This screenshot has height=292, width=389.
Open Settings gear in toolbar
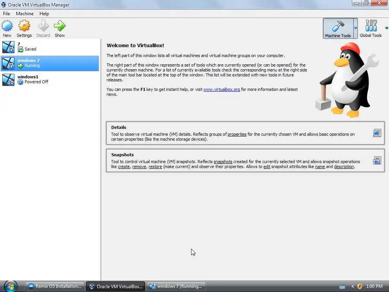click(x=24, y=26)
